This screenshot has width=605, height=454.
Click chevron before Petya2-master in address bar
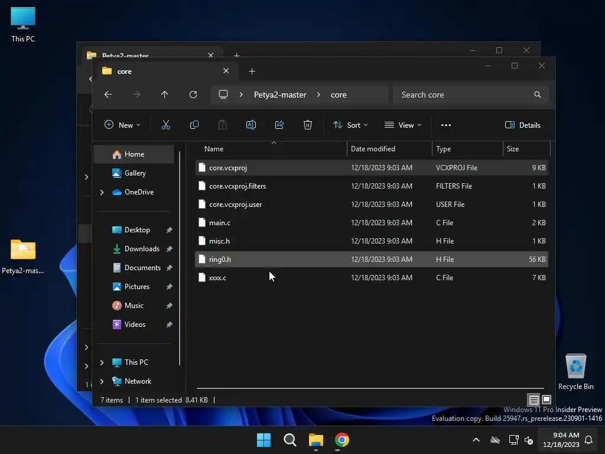point(241,95)
